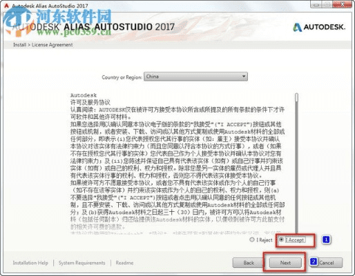The image size is (355, 276).
Task: Select the I Reject radio button
Action: tap(252, 239)
